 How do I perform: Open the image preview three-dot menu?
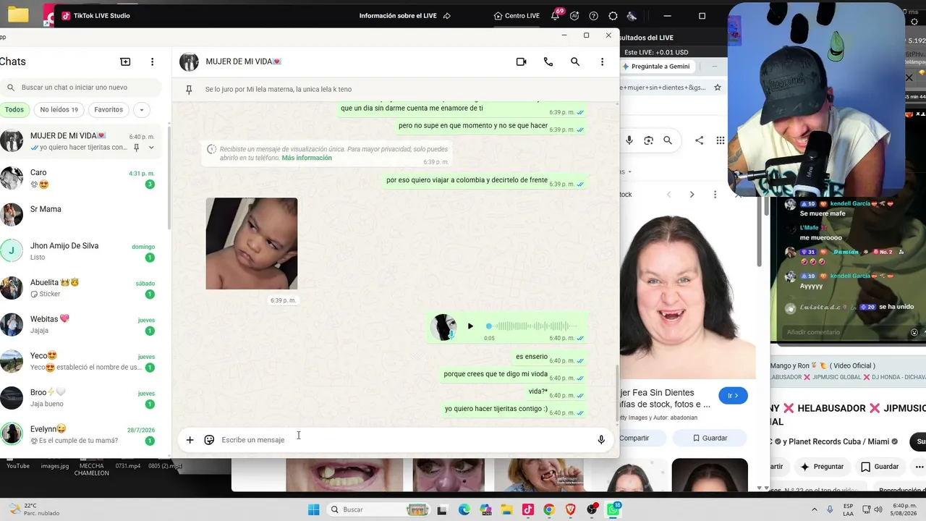(x=715, y=195)
